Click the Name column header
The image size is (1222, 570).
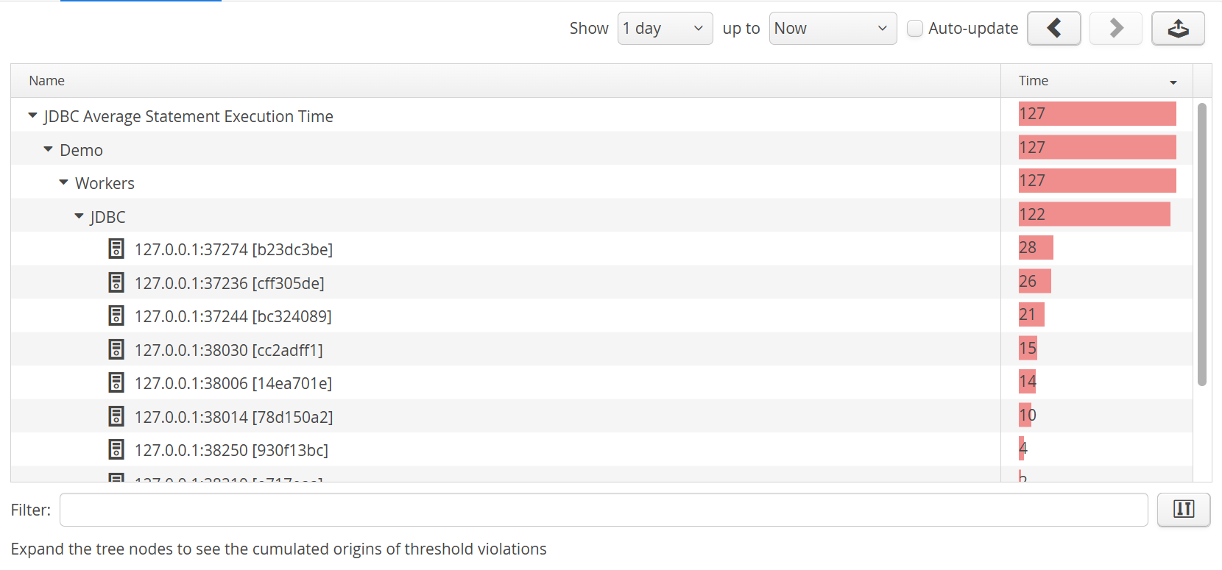pyautogui.click(x=47, y=81)
